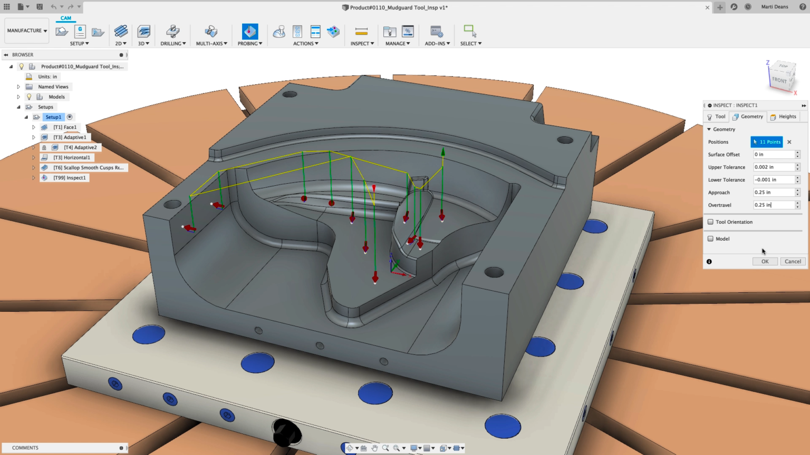This screenshot has width=810, height=455.
Task: Click the Measure icon under Inspect
Action: click(361, 32)
